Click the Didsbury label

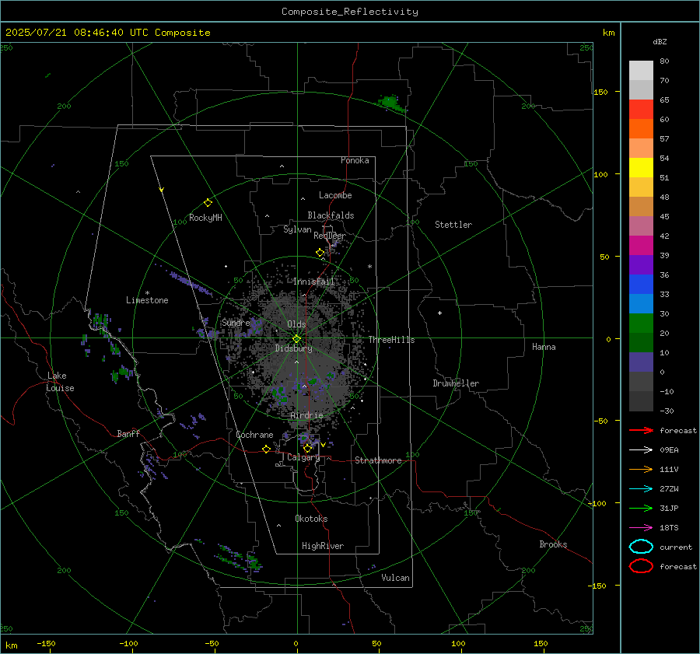coord(293,348)
